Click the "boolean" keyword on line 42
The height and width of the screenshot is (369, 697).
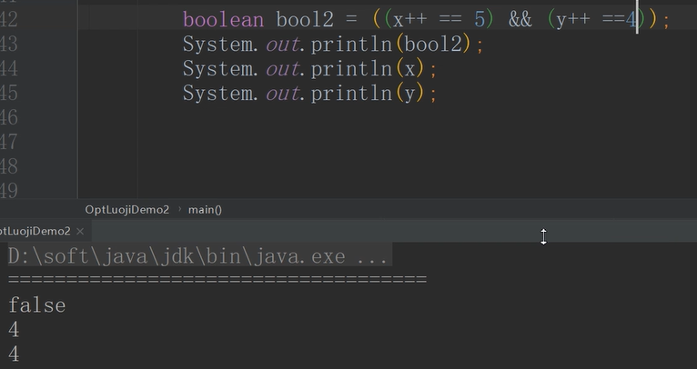coord(223,20)
